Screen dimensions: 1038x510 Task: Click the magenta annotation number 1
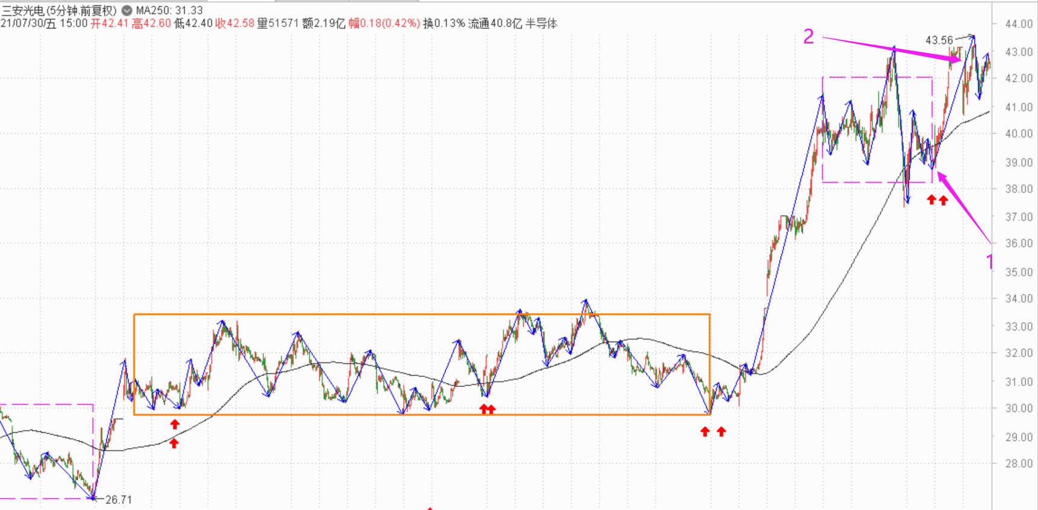click(989, 261)
